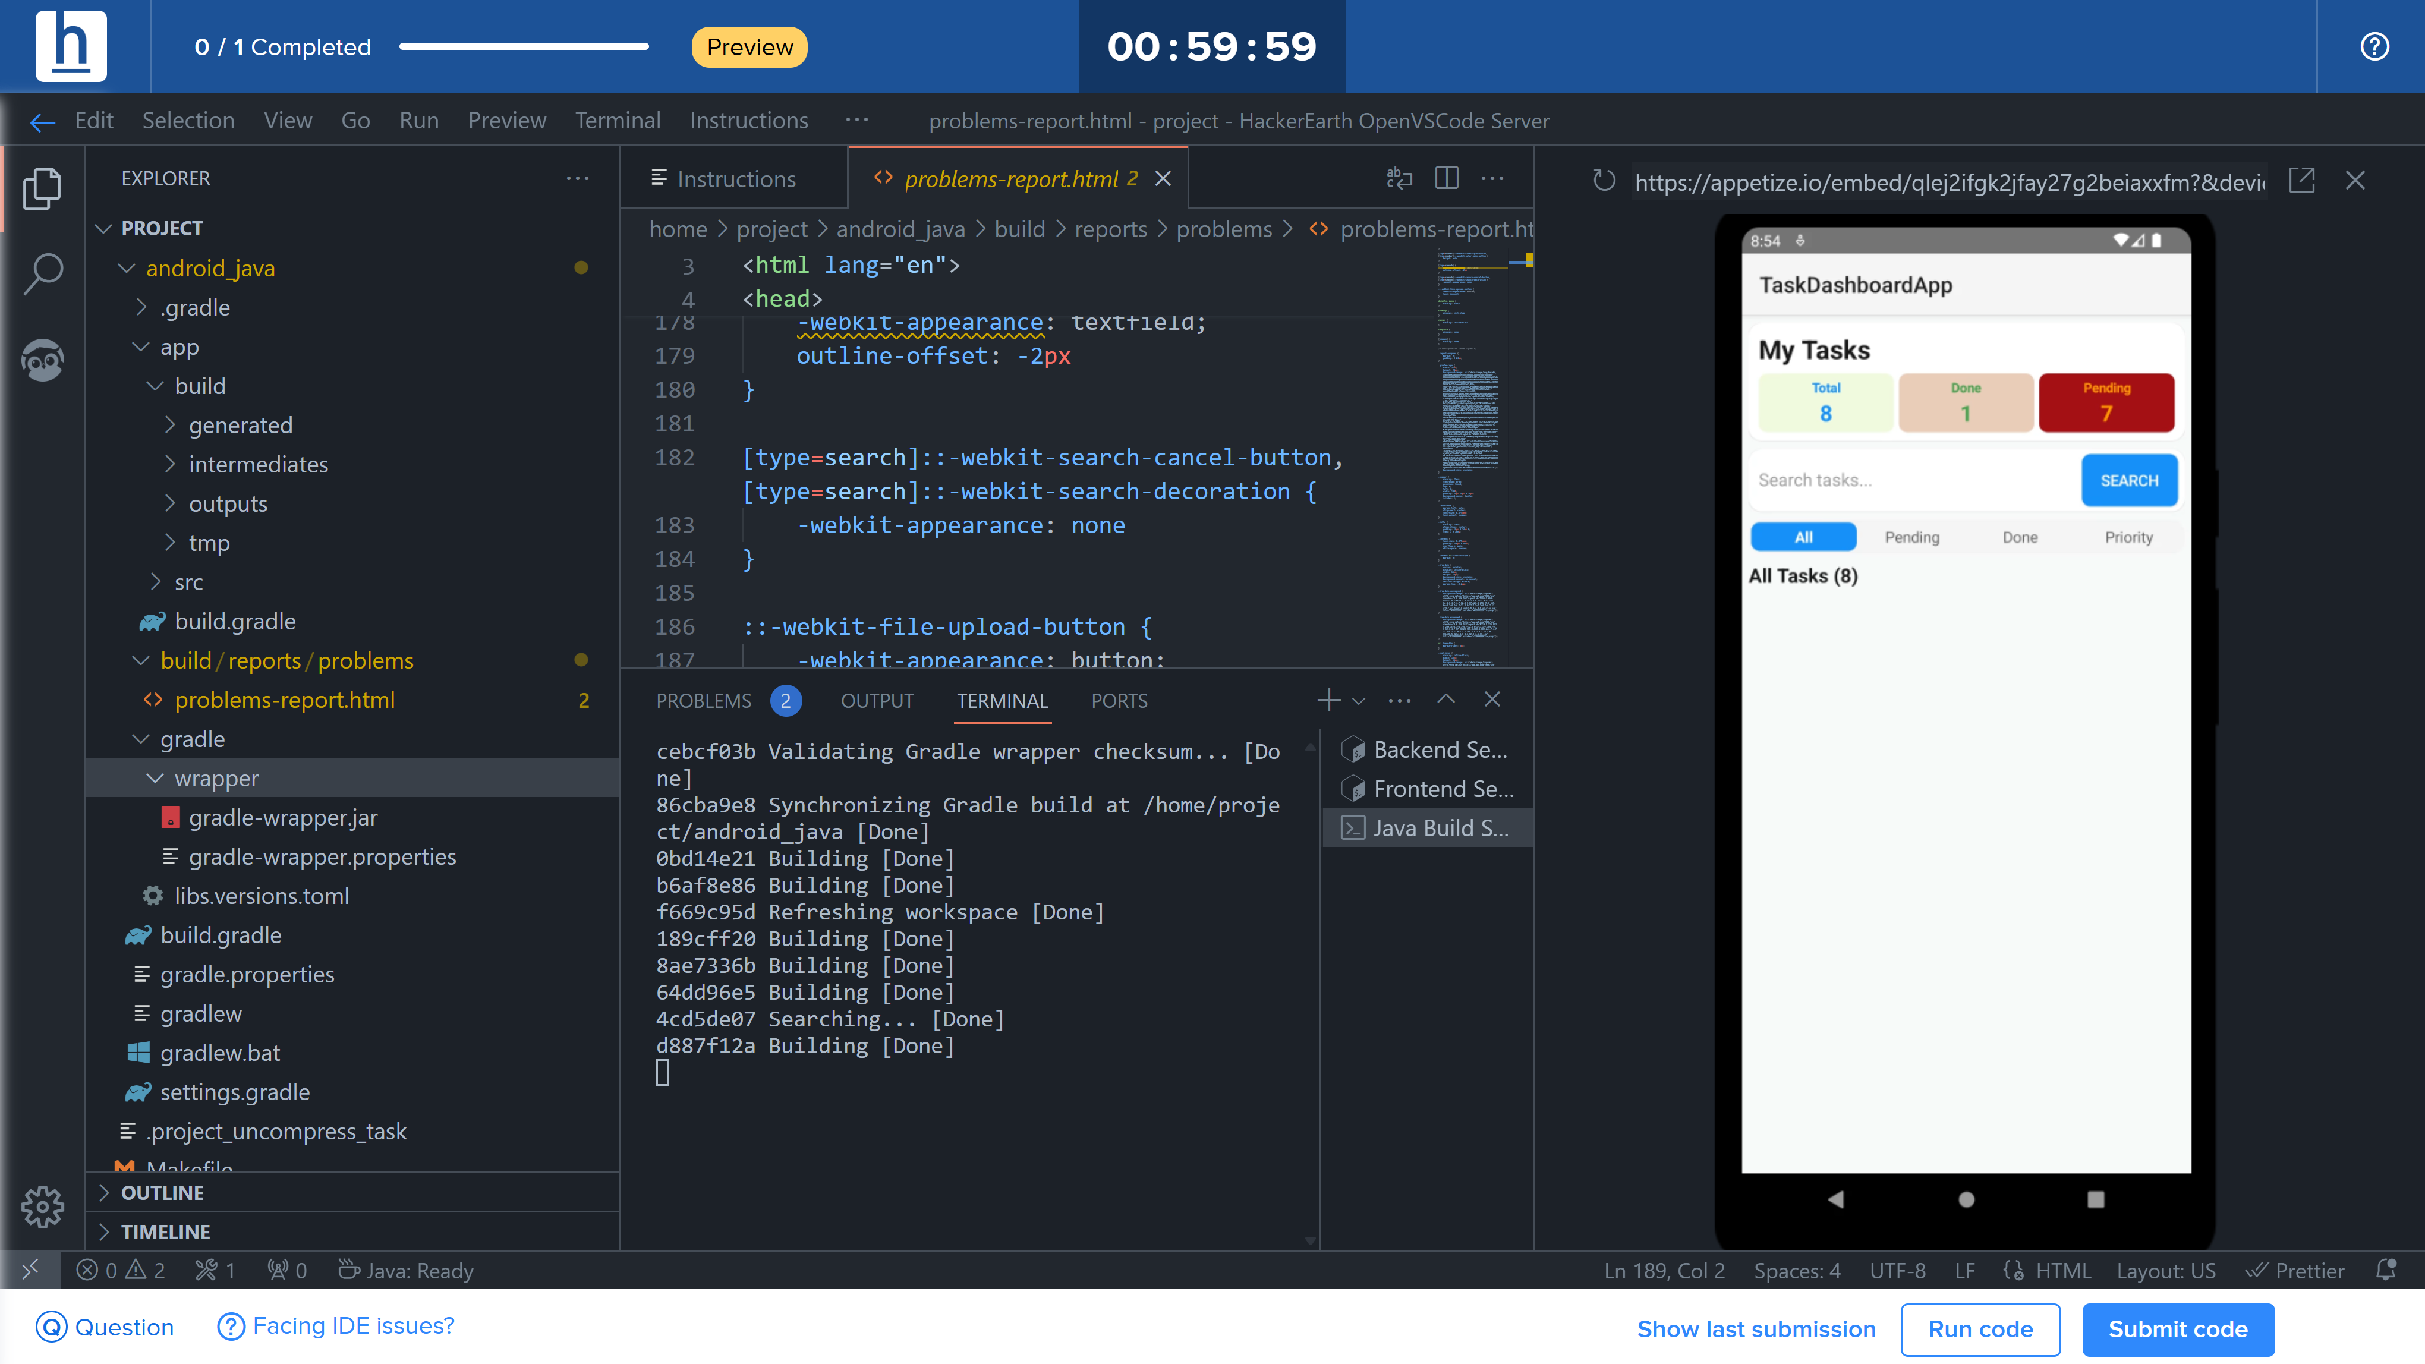Open the Manage gear settings icon
The width and height of the screenshot is (2425, 1364).
[42, 1206]
